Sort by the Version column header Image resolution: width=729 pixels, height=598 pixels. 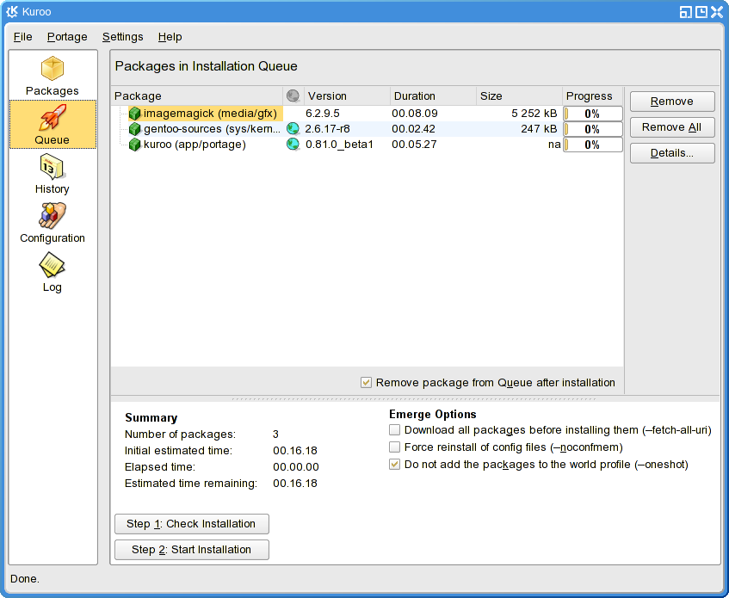347,96
